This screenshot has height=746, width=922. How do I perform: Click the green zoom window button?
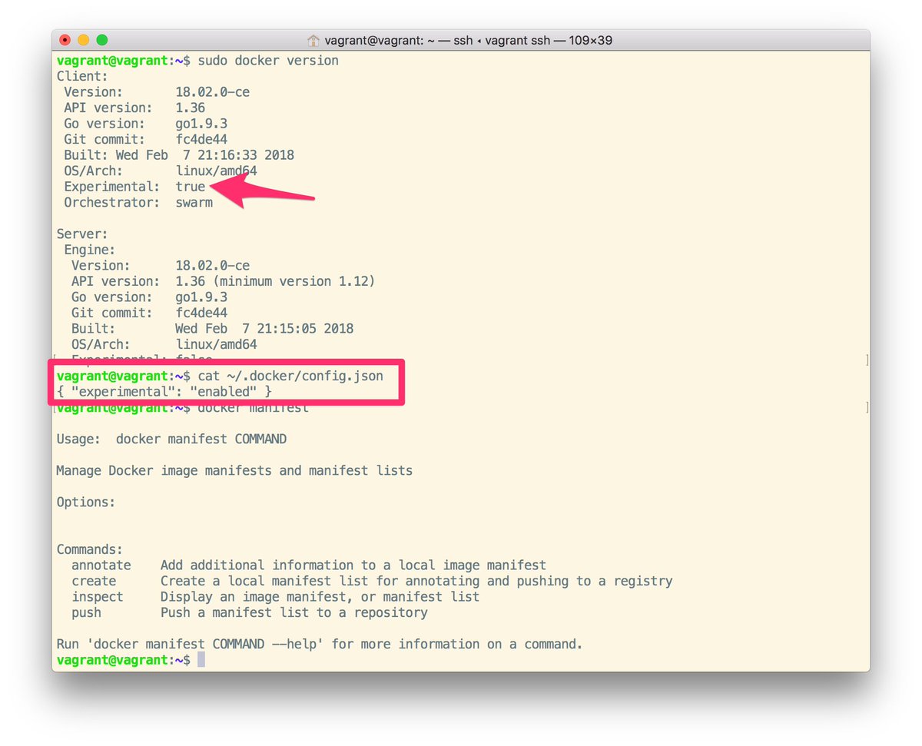coord(101,40)
